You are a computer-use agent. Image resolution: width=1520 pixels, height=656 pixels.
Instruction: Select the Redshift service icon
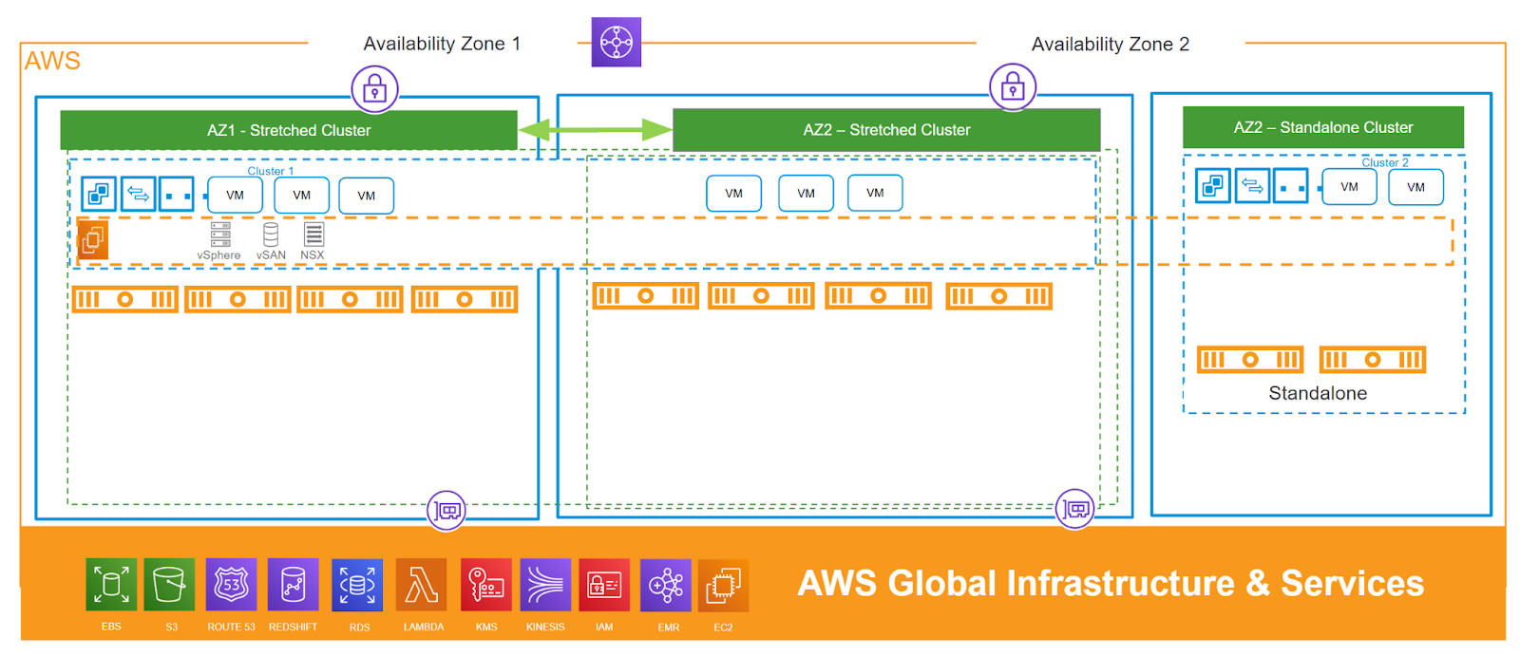click(x=293, y=585)
